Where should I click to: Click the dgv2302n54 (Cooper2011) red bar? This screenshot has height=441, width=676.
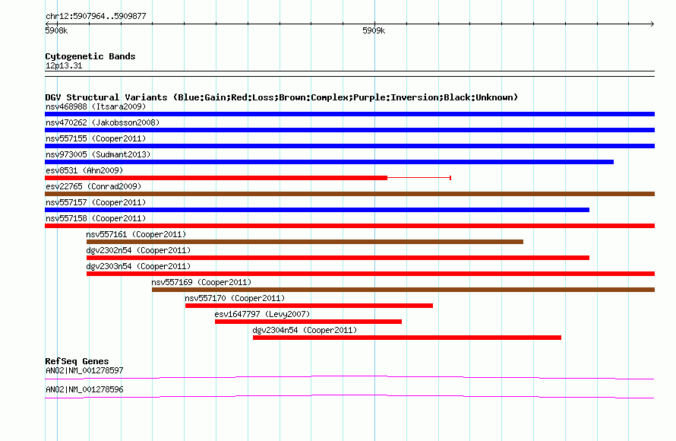(337, 258)
